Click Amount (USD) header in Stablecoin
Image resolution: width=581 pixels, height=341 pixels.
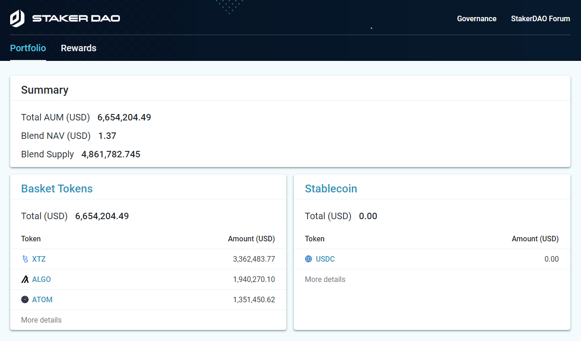point(535,239)
